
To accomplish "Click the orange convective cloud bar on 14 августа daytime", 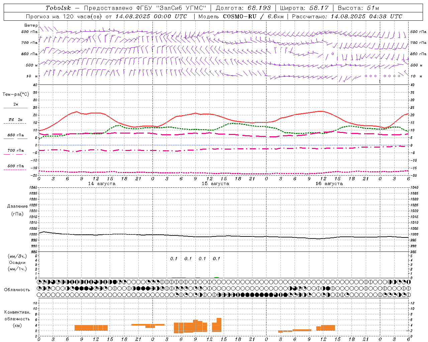I will pos(91,328).
